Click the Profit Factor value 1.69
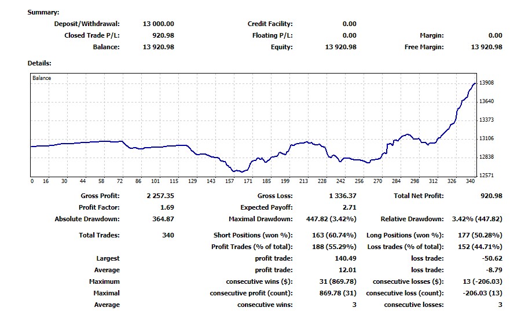Image resolution: width=532 pixels, height=311 pixels. pyautogui.click(x=167, y=207)
